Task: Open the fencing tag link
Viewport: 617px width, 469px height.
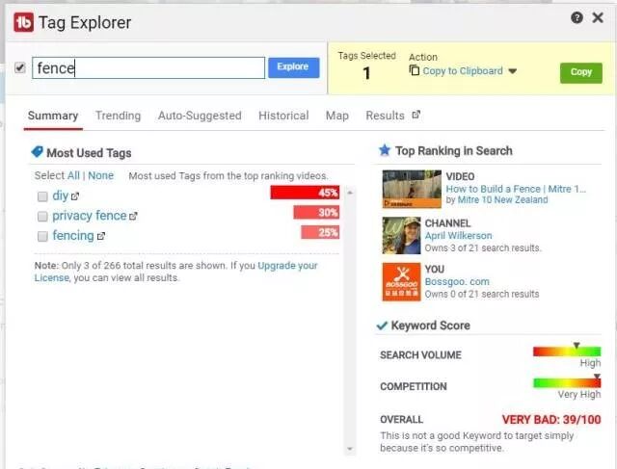Action: click(73, 236)
